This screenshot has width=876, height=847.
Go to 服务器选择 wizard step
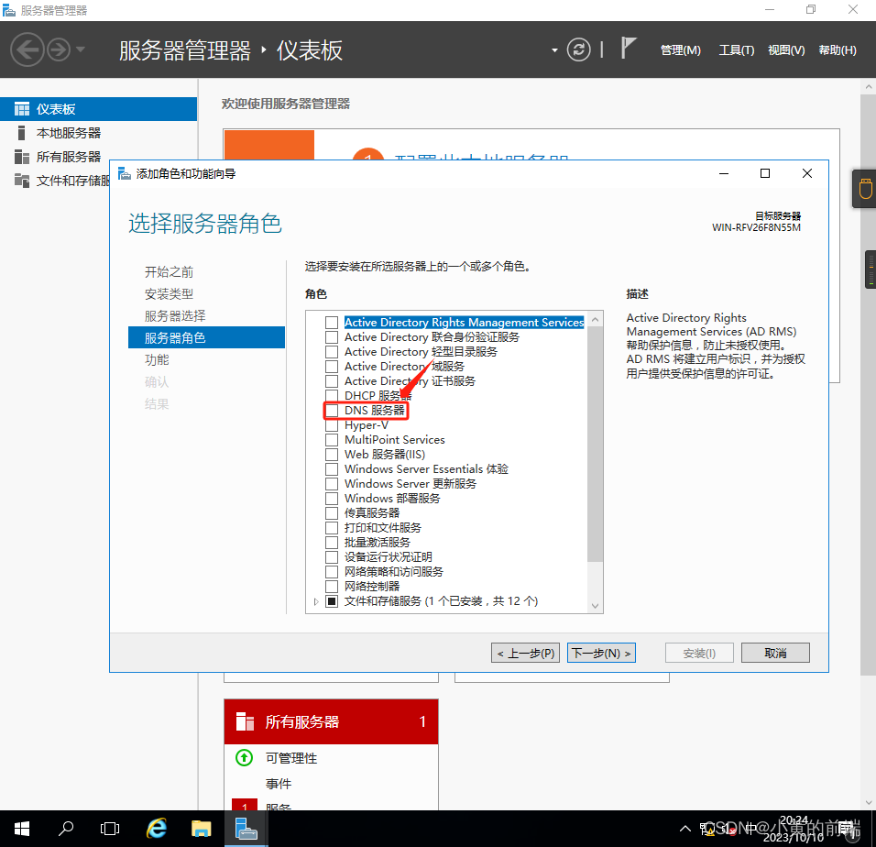coord(175,316)
